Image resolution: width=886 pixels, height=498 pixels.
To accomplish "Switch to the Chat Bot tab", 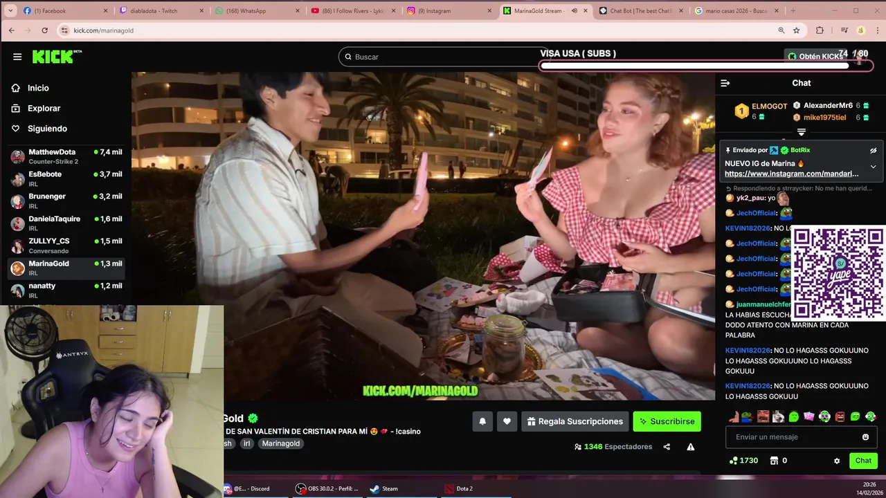I will click(x=640, y=11).
